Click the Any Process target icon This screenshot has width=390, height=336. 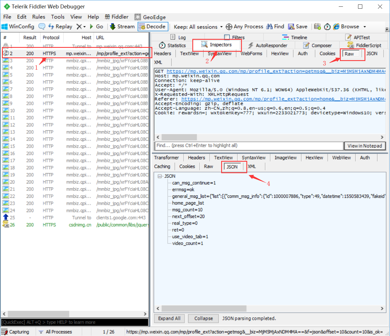point(229,27)
